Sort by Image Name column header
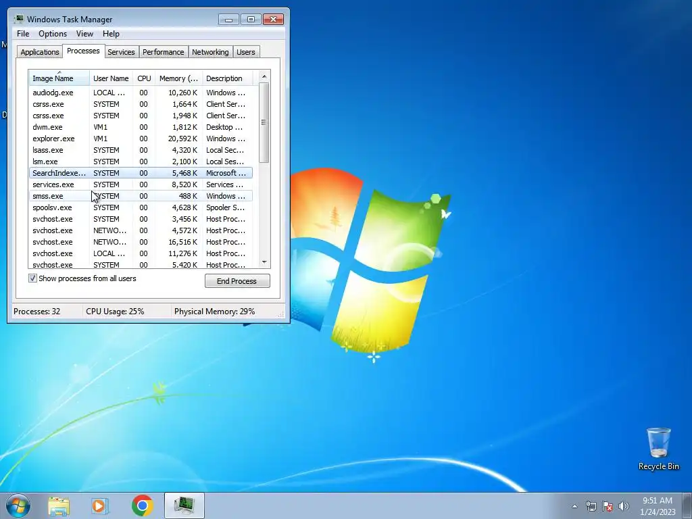This screenshot has height=519, width=692. [x=59, y=78]
